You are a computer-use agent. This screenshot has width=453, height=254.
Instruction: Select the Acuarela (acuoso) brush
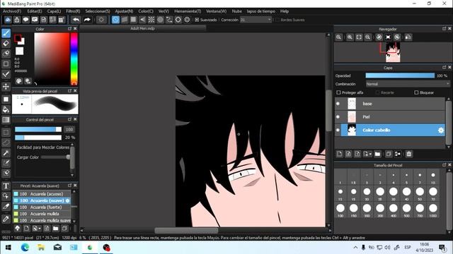pyautogui.click(x=42, y=194)
